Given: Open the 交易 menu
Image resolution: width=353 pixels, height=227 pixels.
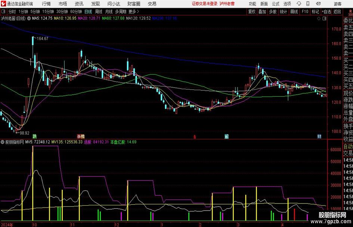Looking at the screenshot, I should point(152,4).
